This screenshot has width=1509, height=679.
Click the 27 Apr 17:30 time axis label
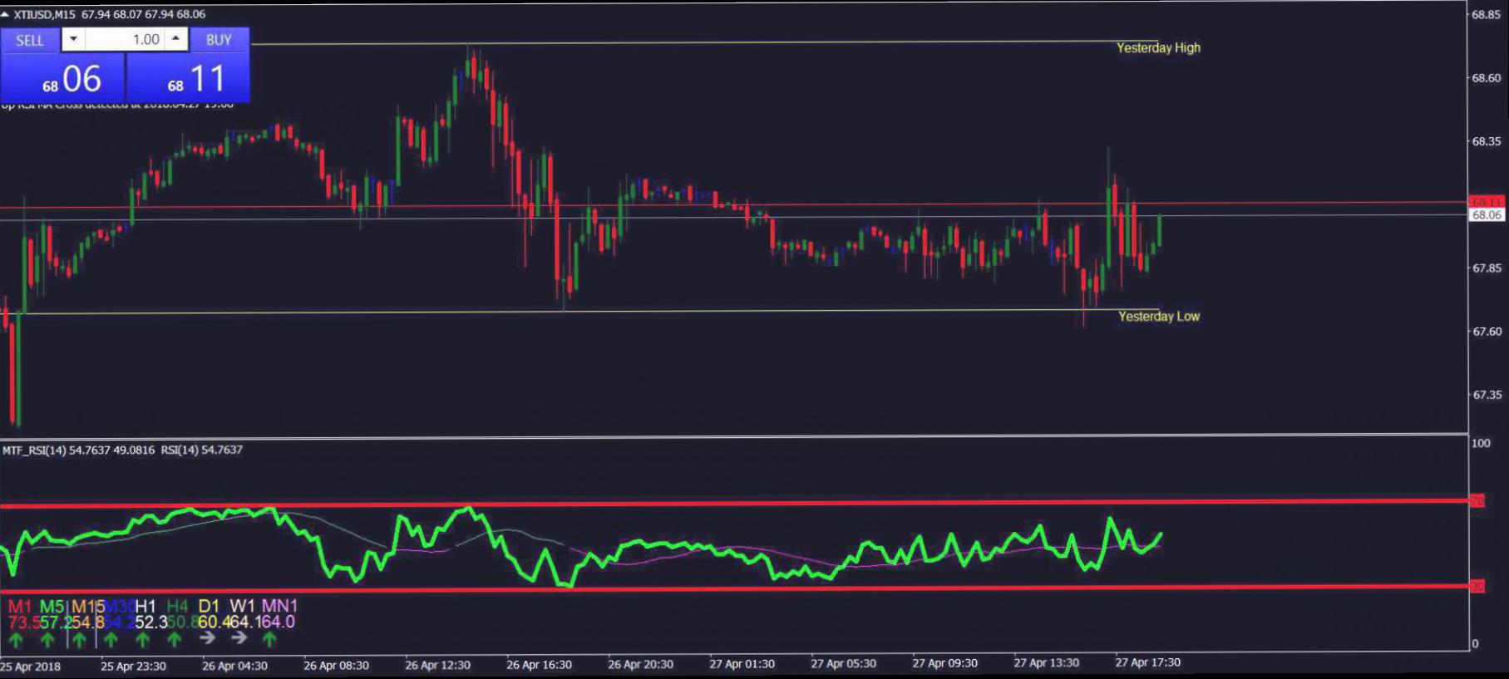click(1147, 663)
